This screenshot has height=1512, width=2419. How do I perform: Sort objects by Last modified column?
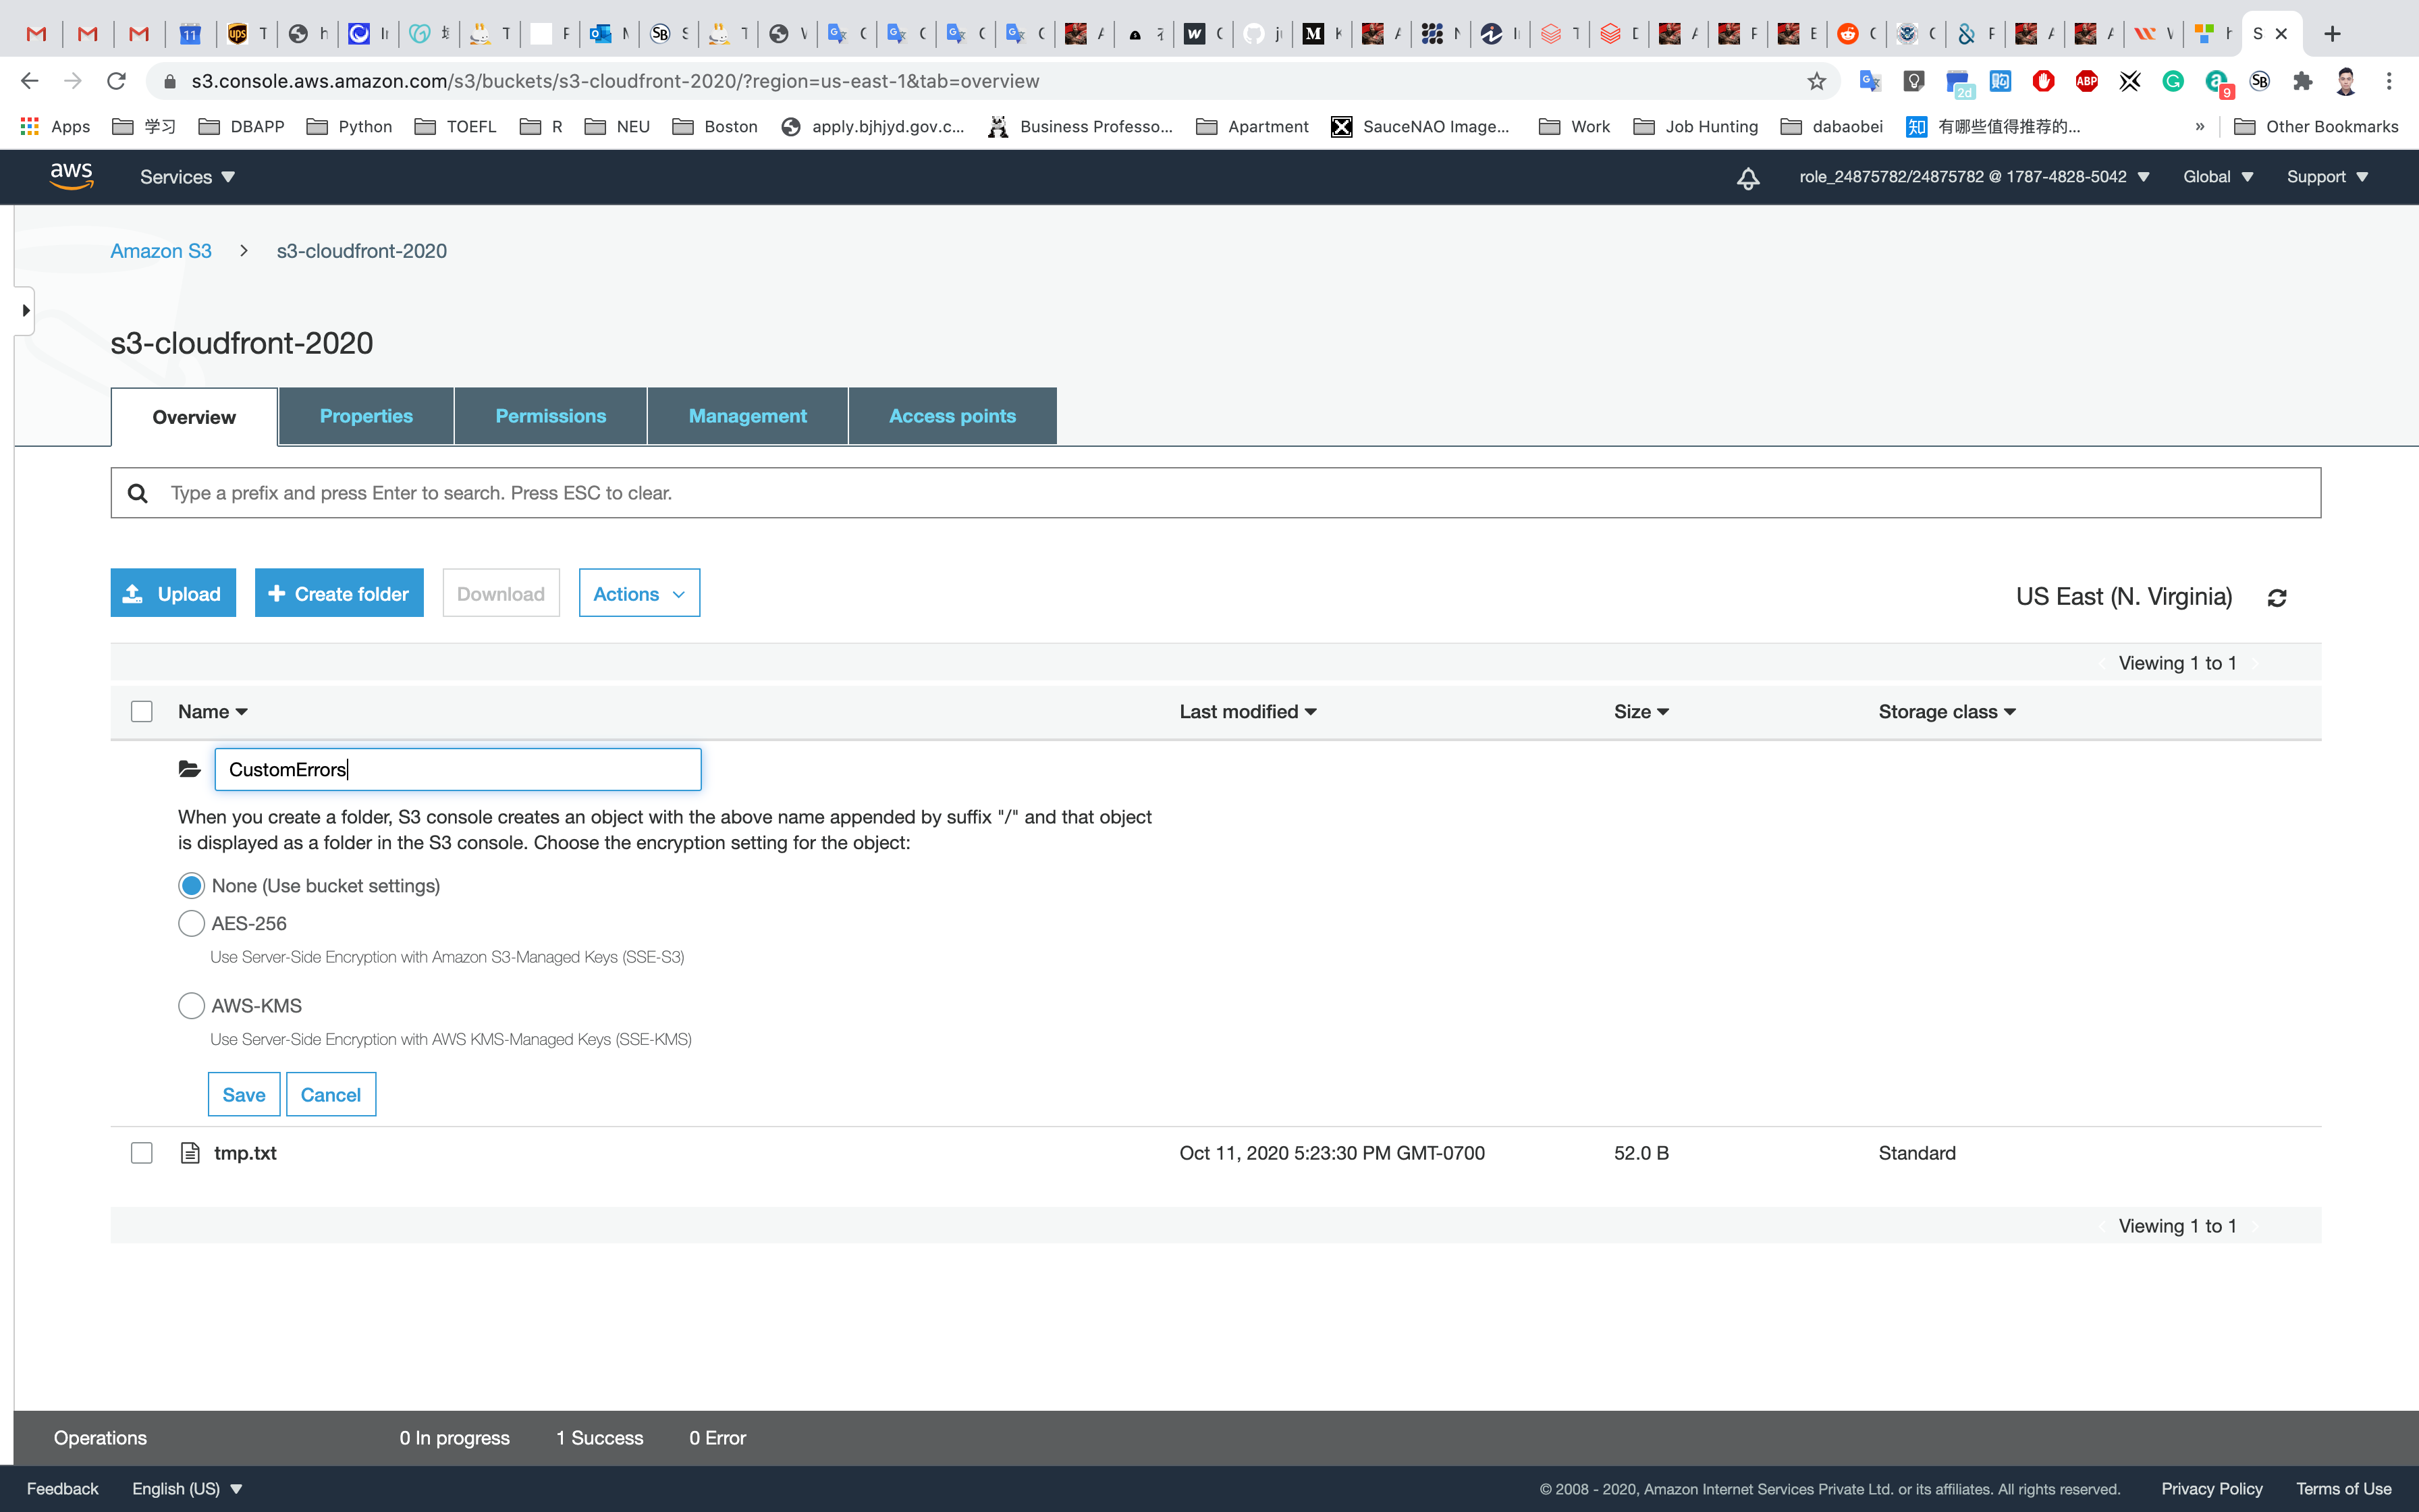(x=1247, y=712)
